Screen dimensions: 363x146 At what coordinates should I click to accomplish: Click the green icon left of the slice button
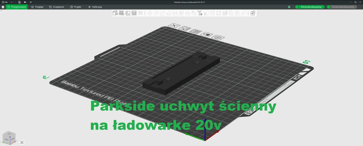pos(289,7)
